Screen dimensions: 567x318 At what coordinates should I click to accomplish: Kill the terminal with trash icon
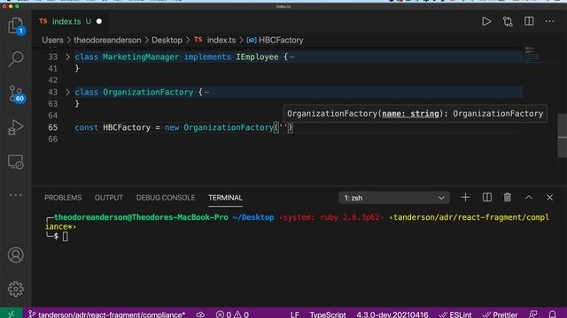[x=508, y=198]
